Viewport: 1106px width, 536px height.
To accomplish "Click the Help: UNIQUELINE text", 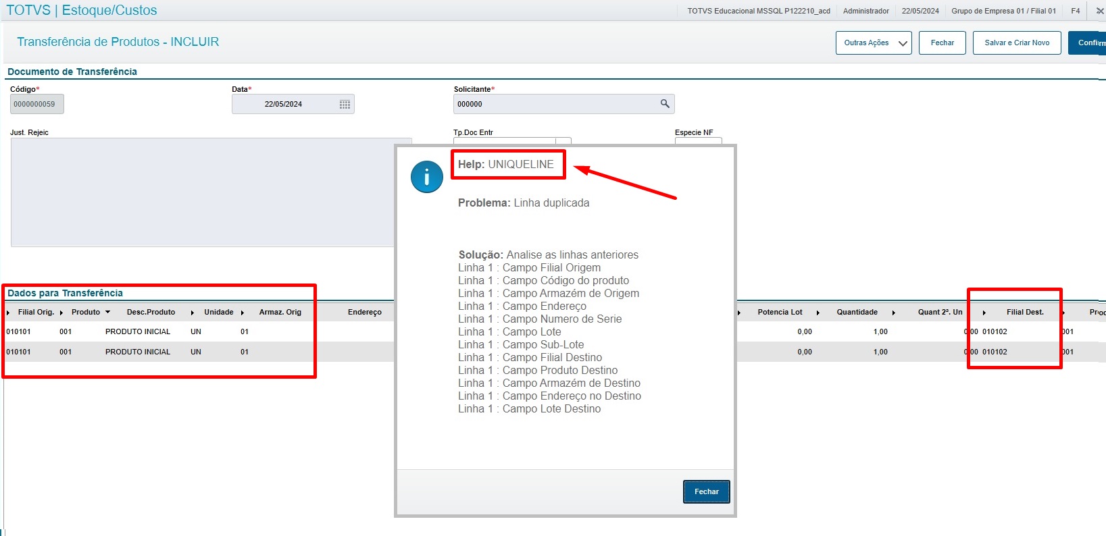I will tap(506, 164).
